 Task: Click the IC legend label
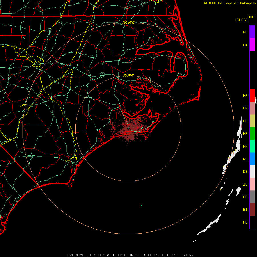coord(245,184)
